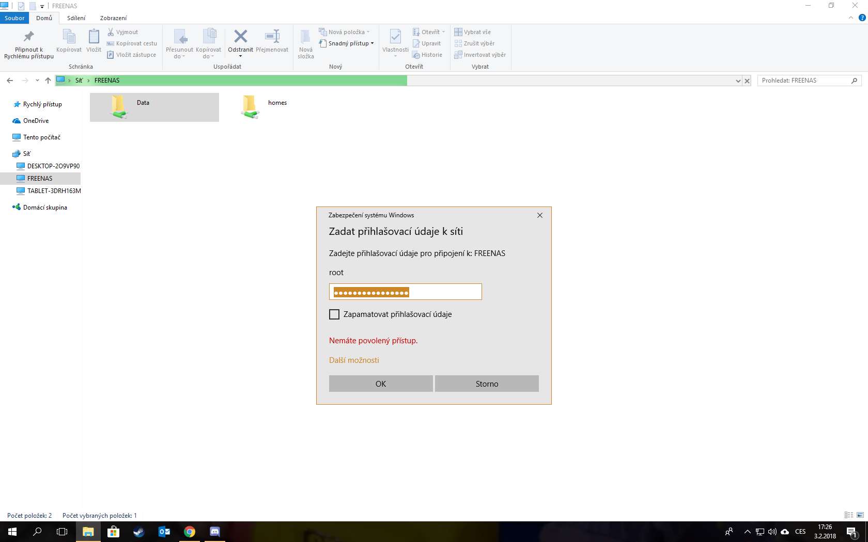The height and width of the screenshot is (542, 868).
Task: Click the Další možnosti link
Action: [354, 360]
